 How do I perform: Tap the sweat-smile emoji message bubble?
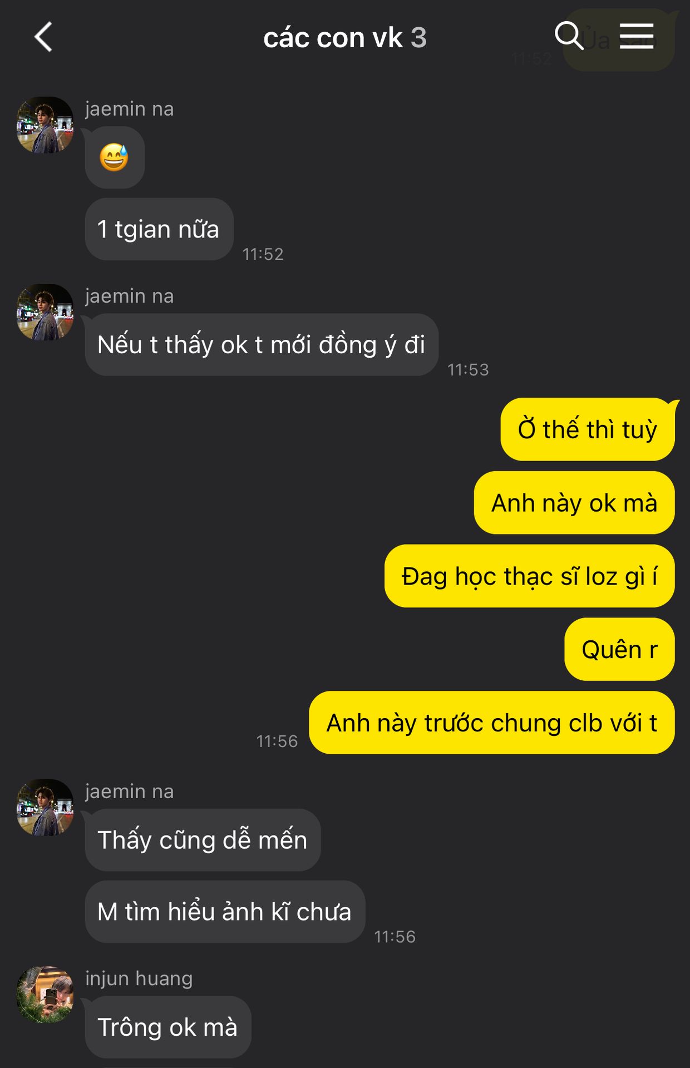pyautogui.click(x=115, y=157)
